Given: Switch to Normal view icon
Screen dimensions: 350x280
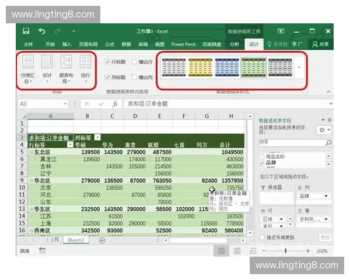Looking at the screenshot, I should [221, 251].
